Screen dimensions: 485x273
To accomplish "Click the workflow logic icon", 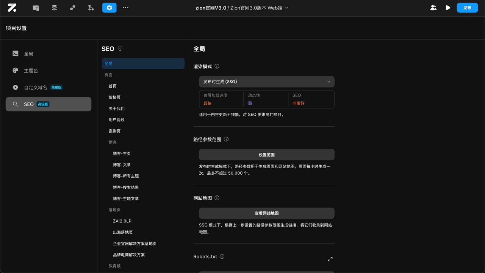I will click(x=91, y=8).
